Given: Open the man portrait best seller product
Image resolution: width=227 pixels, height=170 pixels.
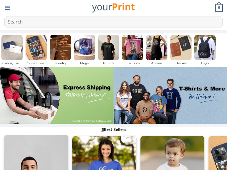Looking at the screenshot, I should [x=36, y=152].
